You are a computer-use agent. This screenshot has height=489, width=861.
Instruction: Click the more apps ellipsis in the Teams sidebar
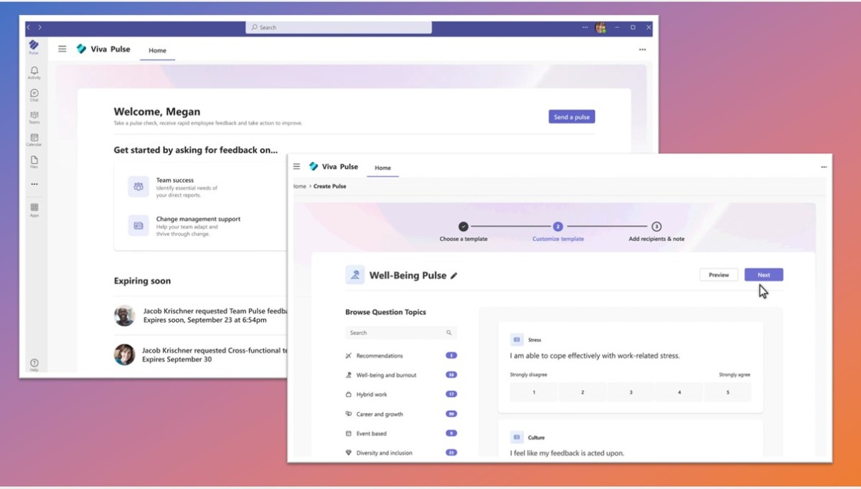point(34,184)
